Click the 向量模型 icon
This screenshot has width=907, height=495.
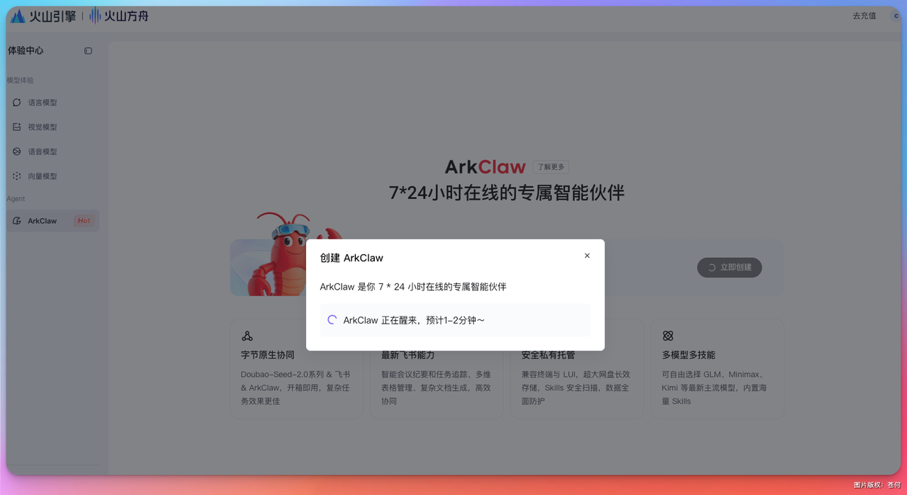click(x=17, y=176)
